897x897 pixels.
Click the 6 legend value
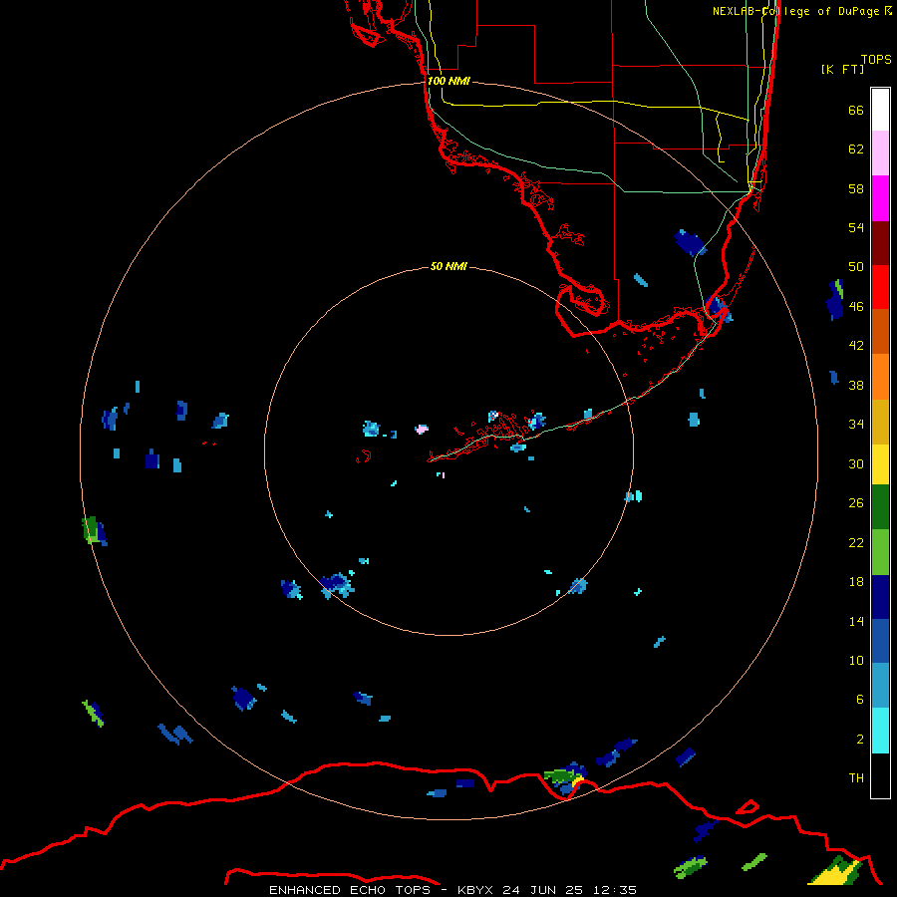click(x=860, y=700)
